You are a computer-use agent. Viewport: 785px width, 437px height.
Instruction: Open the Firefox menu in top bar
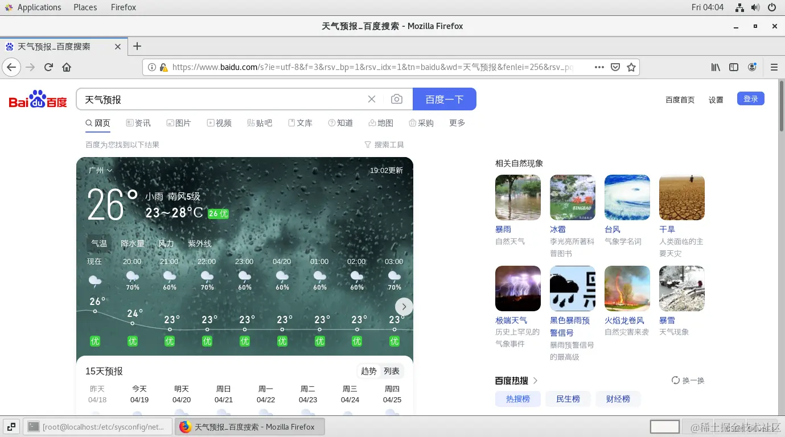[124, 7]
